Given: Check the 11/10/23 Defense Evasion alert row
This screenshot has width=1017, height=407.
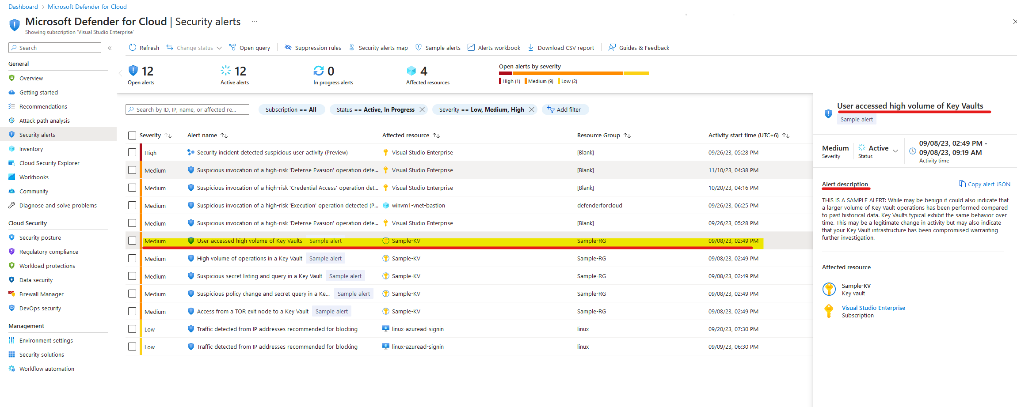Looking at the screenshot, I should pyautogui.click(x=132, y=170).
